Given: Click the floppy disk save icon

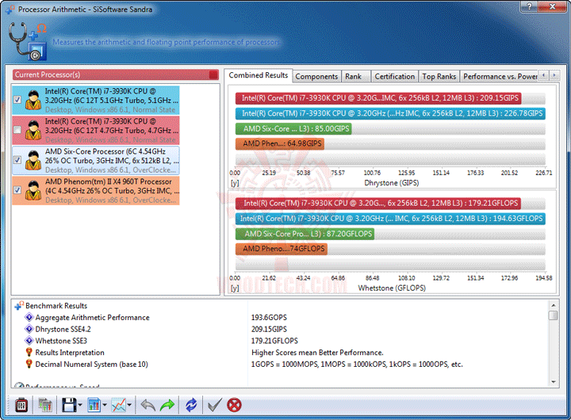Looking at the screenshot, I should click(69, 405).
